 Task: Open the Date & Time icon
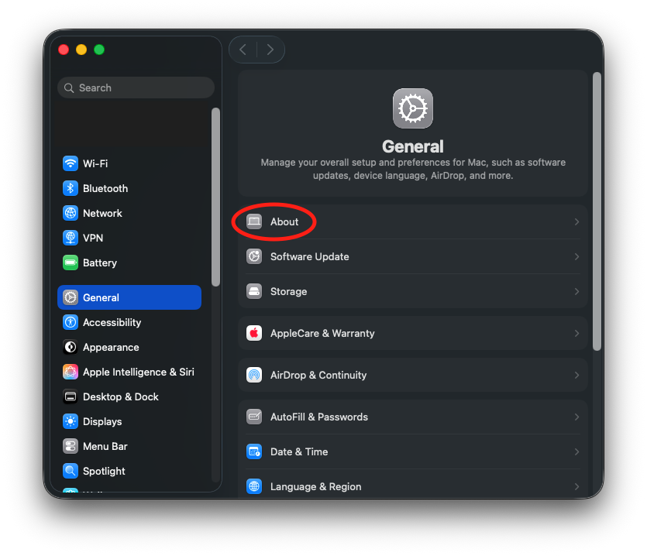[x=254, y=451]
